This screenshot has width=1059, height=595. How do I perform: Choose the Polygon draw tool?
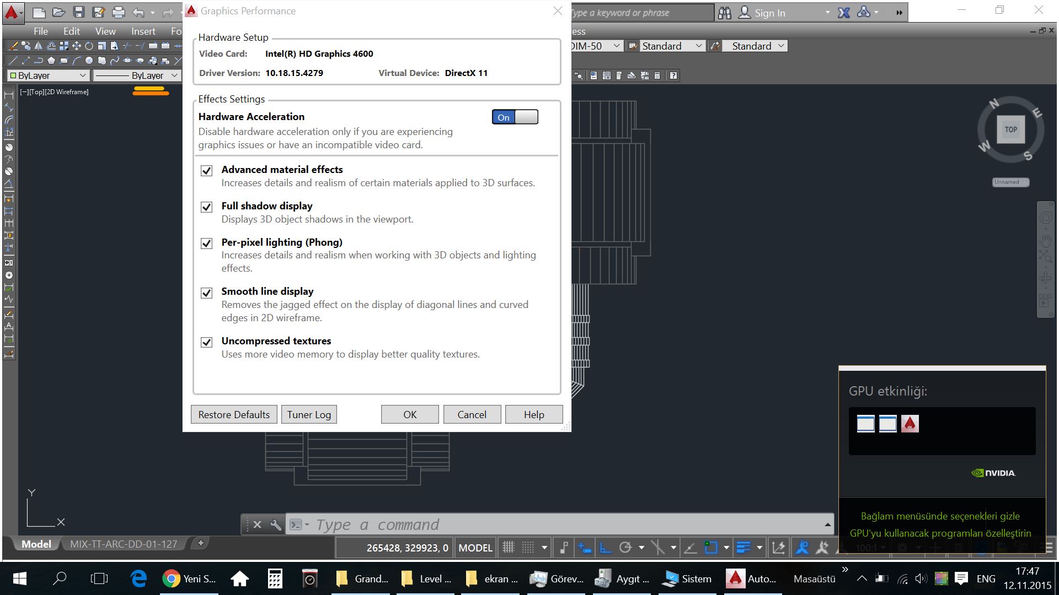pyautogui.click(x=51, y=61)
